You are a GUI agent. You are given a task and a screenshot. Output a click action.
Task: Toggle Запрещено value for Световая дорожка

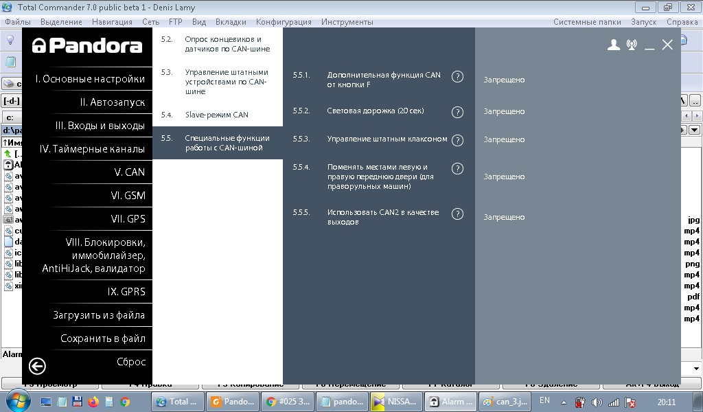tap(504, 111)
